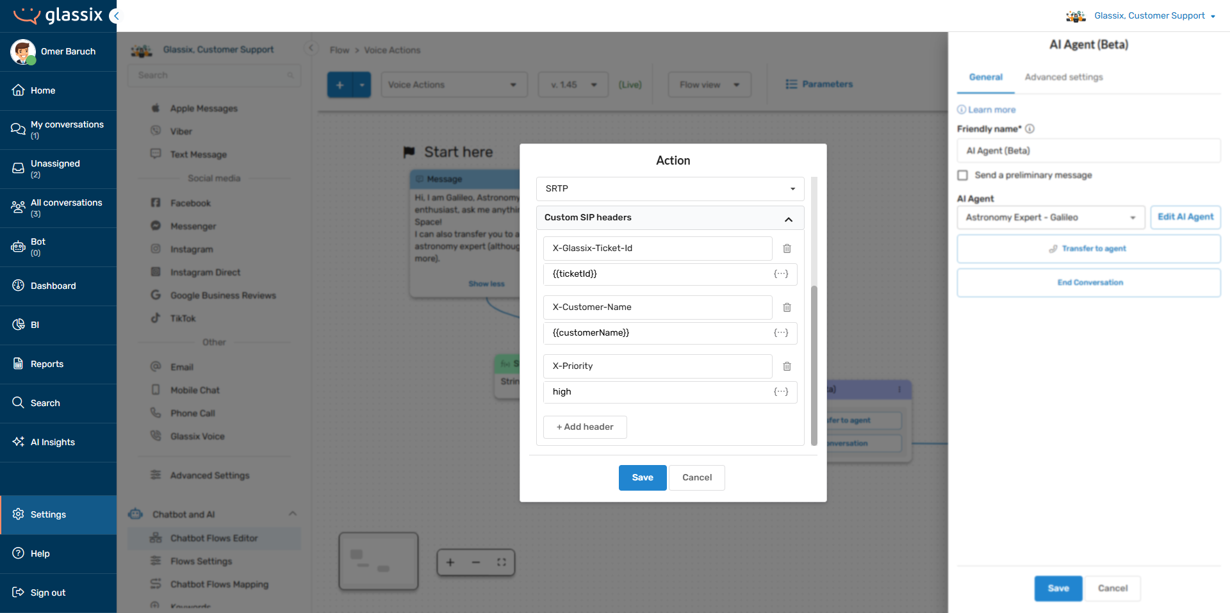This screenshot has width=1230, height=613.
Task: Switch to the General tab
Action: [985, 77]
